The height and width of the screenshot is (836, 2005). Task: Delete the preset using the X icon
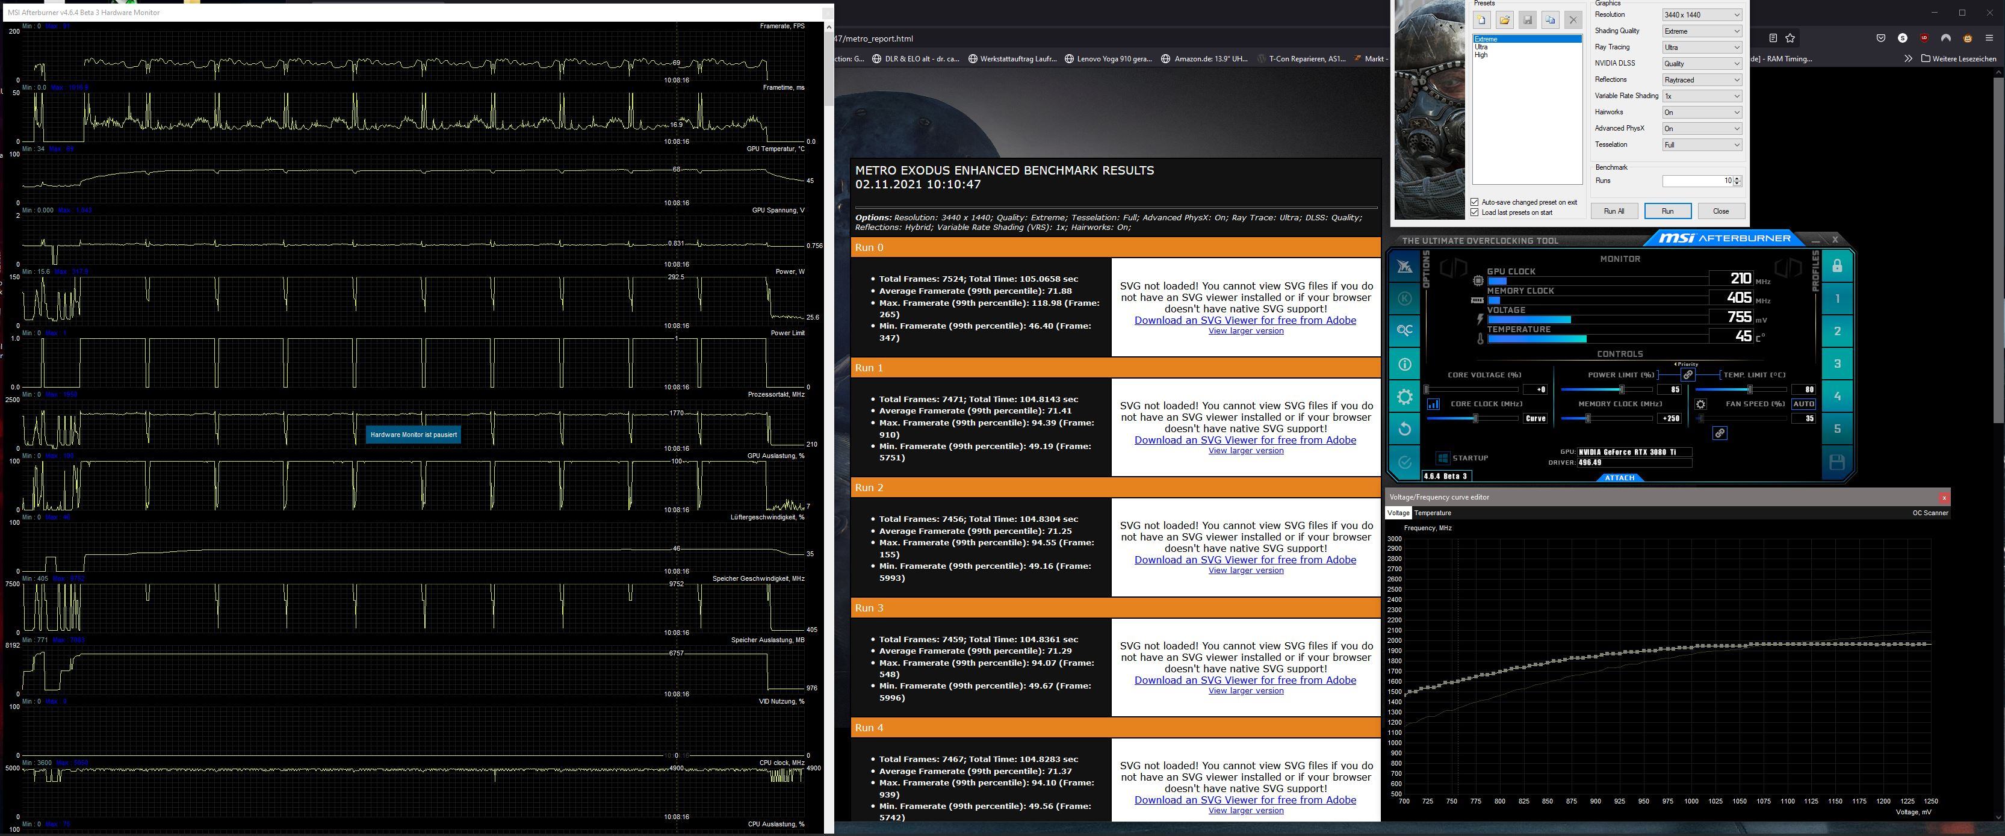(x=1573, y=21)
